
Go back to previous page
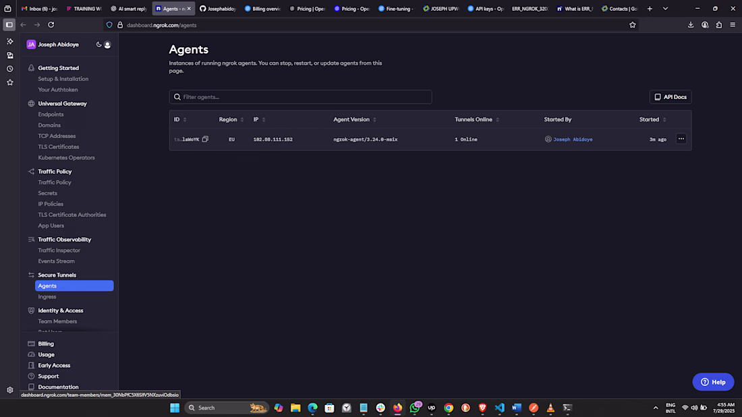tap(23, 24)
